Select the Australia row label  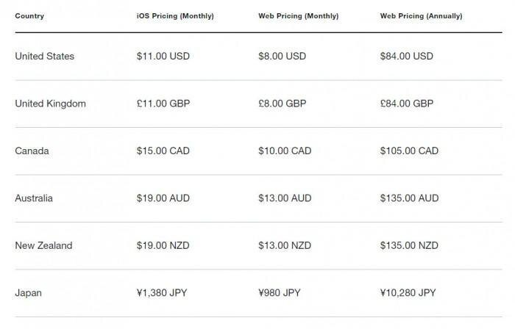click(34, 198)
